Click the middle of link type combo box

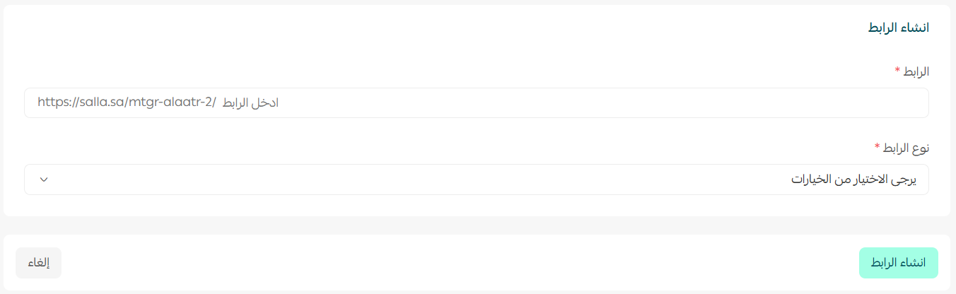click(x=476, y=180)
